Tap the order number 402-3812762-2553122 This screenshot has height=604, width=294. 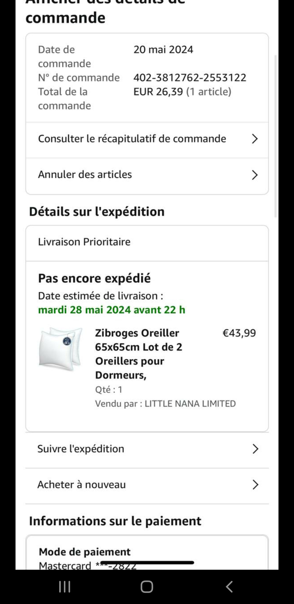pos(190,78)
